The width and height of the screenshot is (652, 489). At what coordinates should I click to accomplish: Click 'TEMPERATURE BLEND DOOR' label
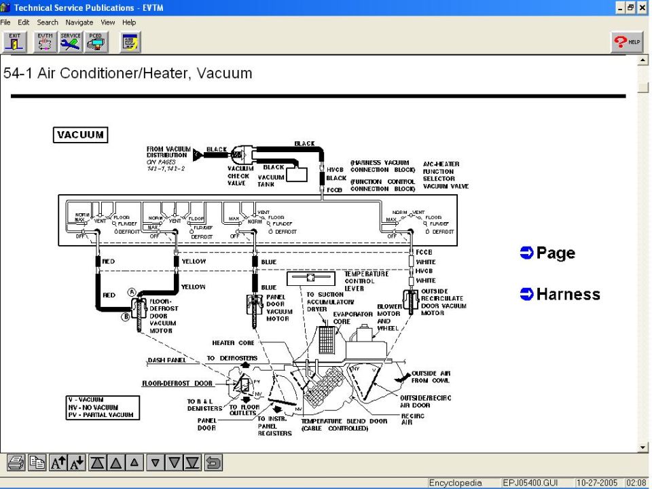point(344,421)
